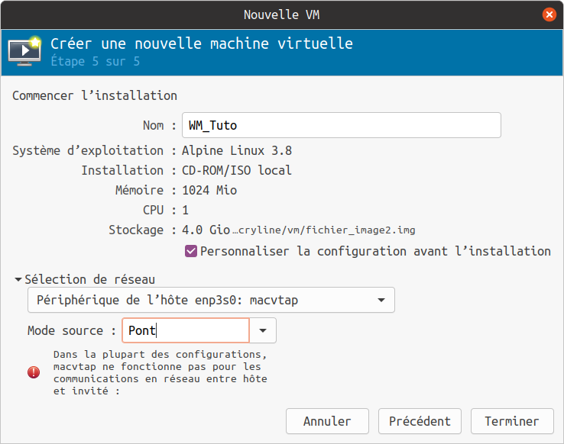
Task: Close the Nouvelle VM window
Action: point(549,14)
